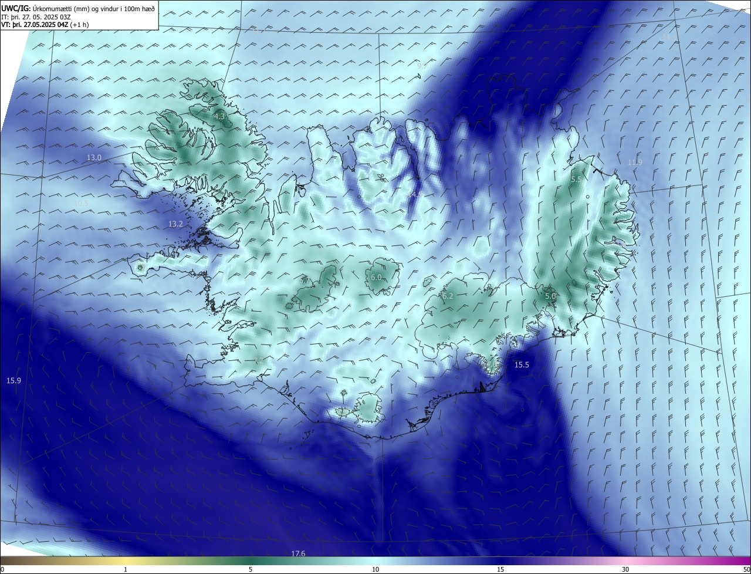
Task: Click the colorbar tick label 10
Action: point(375,569)
